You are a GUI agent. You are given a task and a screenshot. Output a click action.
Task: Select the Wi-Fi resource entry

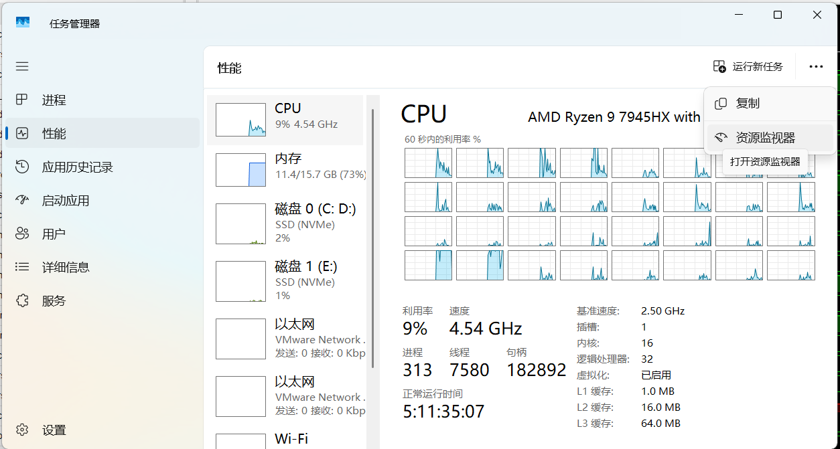(x=285, y=439)
